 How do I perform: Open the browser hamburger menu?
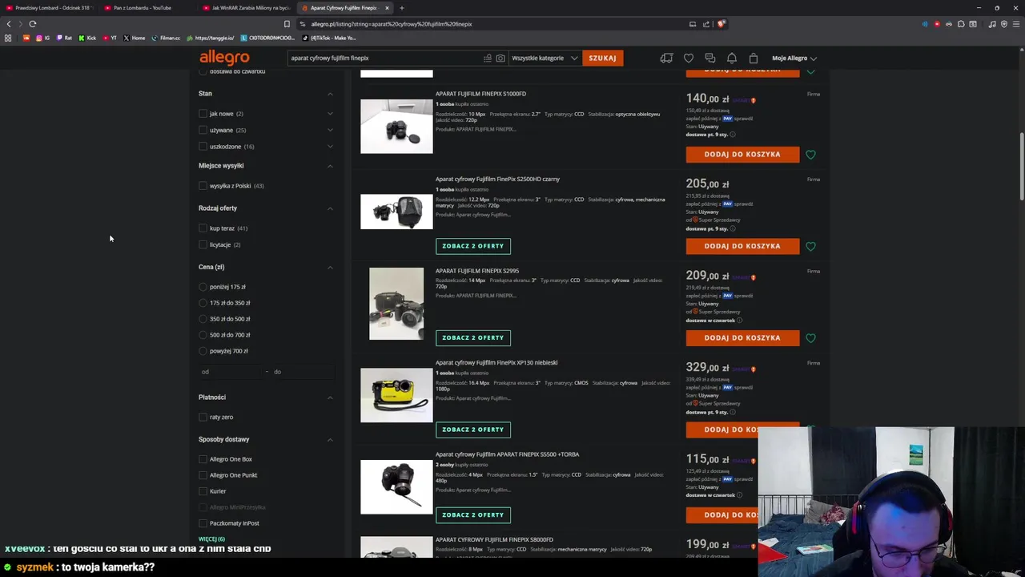tap(1016, 24)
